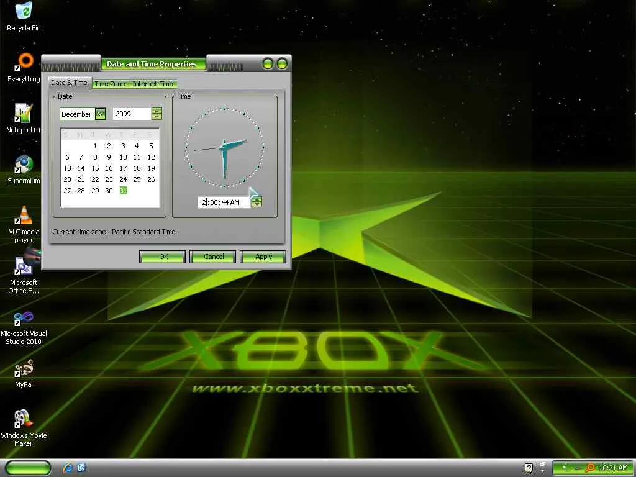Open the Recycle Bin desktop icon
This screenshot has height=477, width=636.
tap(24, 16)
